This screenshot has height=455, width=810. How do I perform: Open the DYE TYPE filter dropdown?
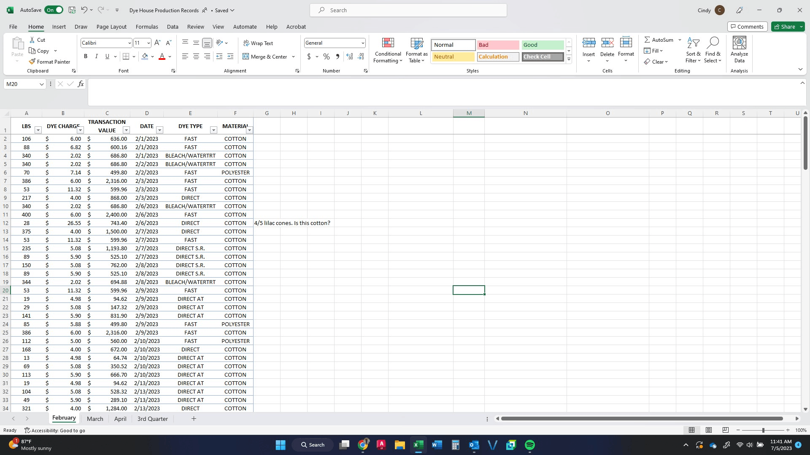[213, 130]
